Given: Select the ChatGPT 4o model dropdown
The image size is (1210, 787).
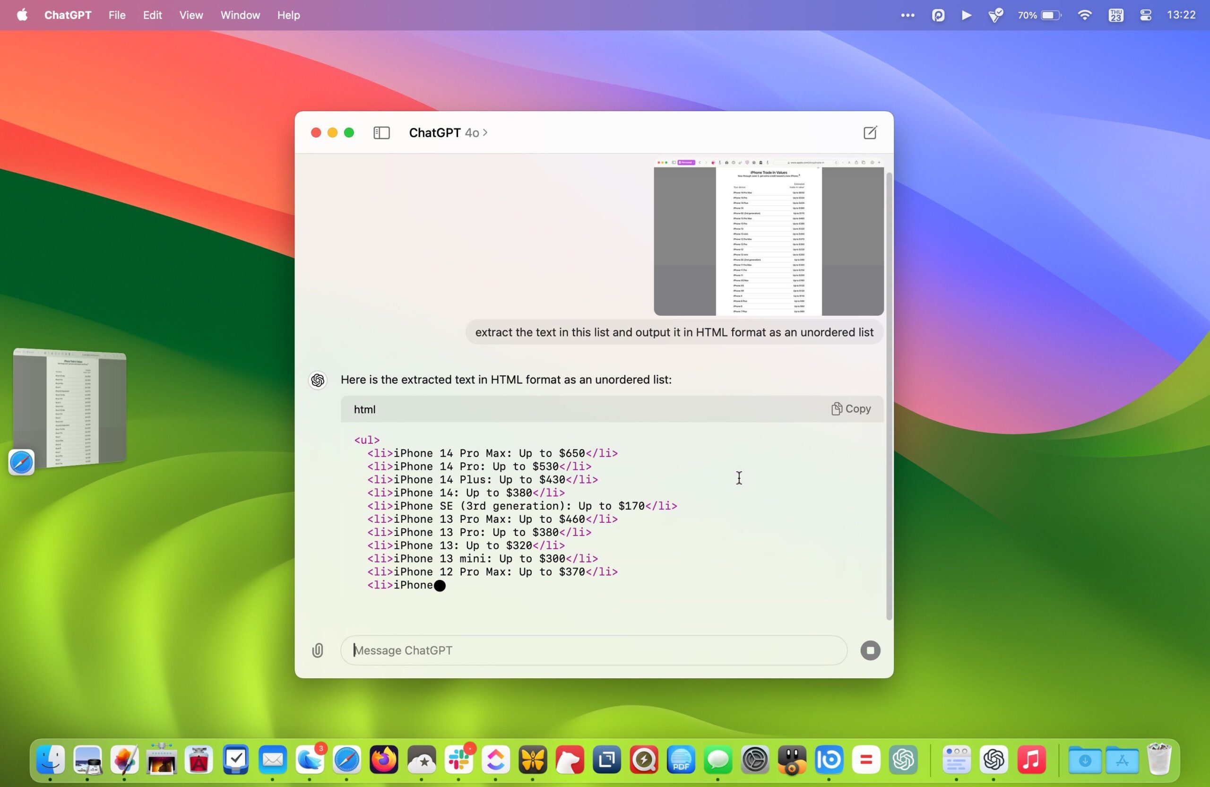Looking at the screenshot, I should pos(447,131).
